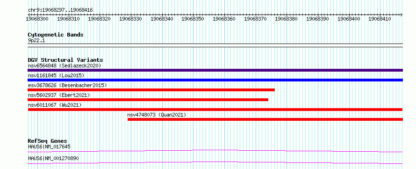Click the DGV Structural Variants track title
Screen dimensions: 416x169
click(65, 60)
